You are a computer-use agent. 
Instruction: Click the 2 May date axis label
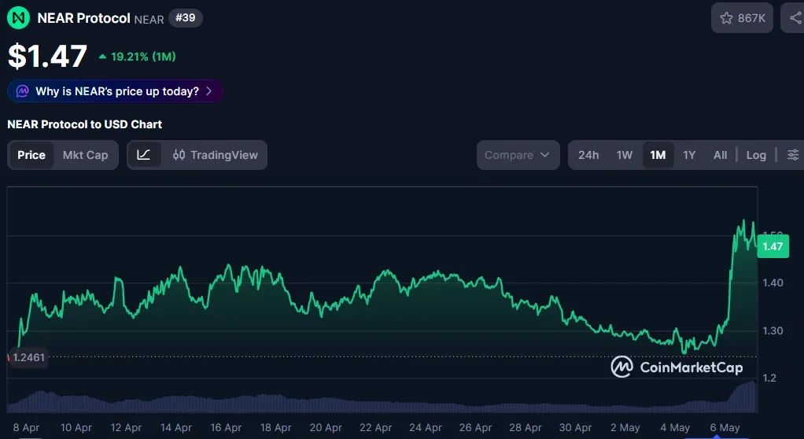pos(625,428)
